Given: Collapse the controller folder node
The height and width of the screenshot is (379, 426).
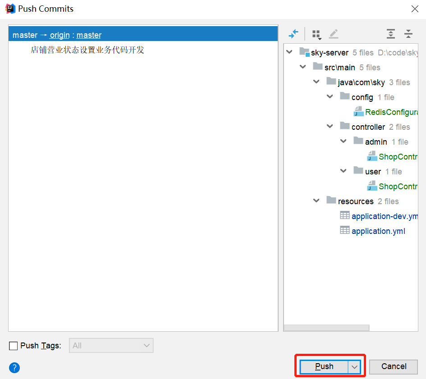Looking at the screenshot, I should [x=330, y=127].
